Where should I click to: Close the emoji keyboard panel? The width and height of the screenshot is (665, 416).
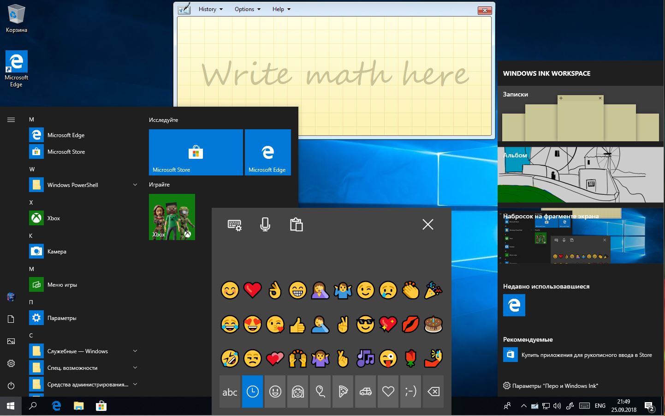click(428, 224)
